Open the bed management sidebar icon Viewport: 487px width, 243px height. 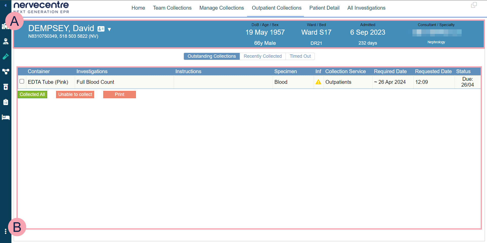pos(6,117)
